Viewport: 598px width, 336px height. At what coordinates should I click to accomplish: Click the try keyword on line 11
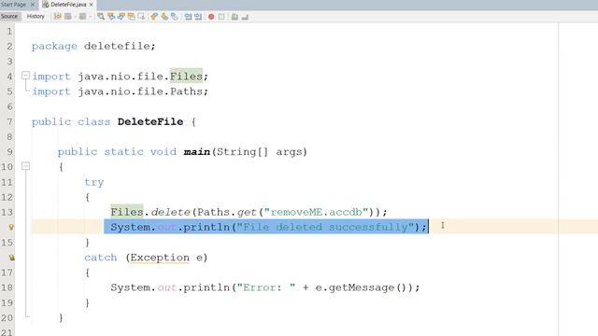coord(93,182)
